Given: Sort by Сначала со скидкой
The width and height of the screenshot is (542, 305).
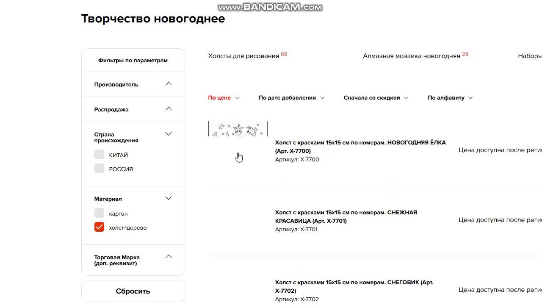Looking at the screenshot, I should [376, 97].
